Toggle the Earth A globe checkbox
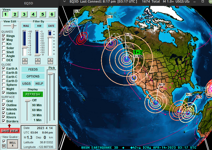 pos(4,68)
